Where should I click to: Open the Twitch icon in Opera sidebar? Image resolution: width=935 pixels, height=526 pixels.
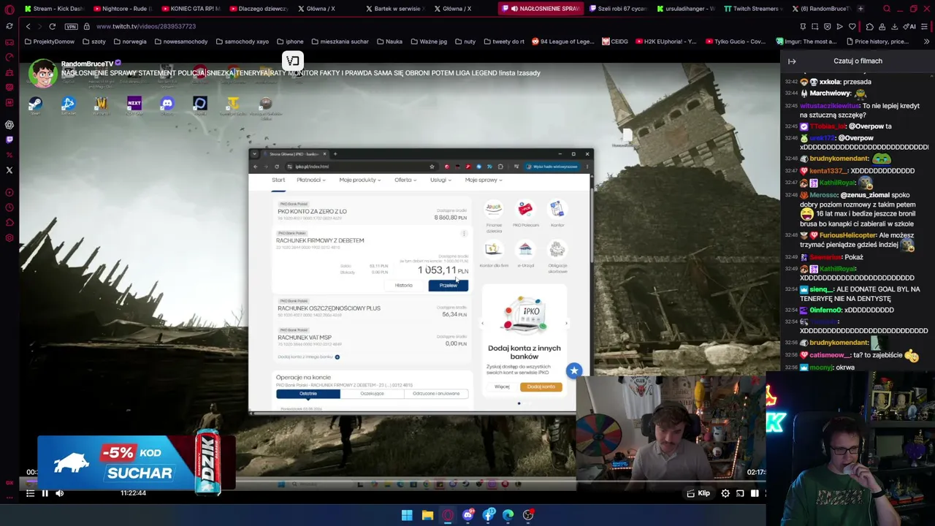click(x=9, y=140)
